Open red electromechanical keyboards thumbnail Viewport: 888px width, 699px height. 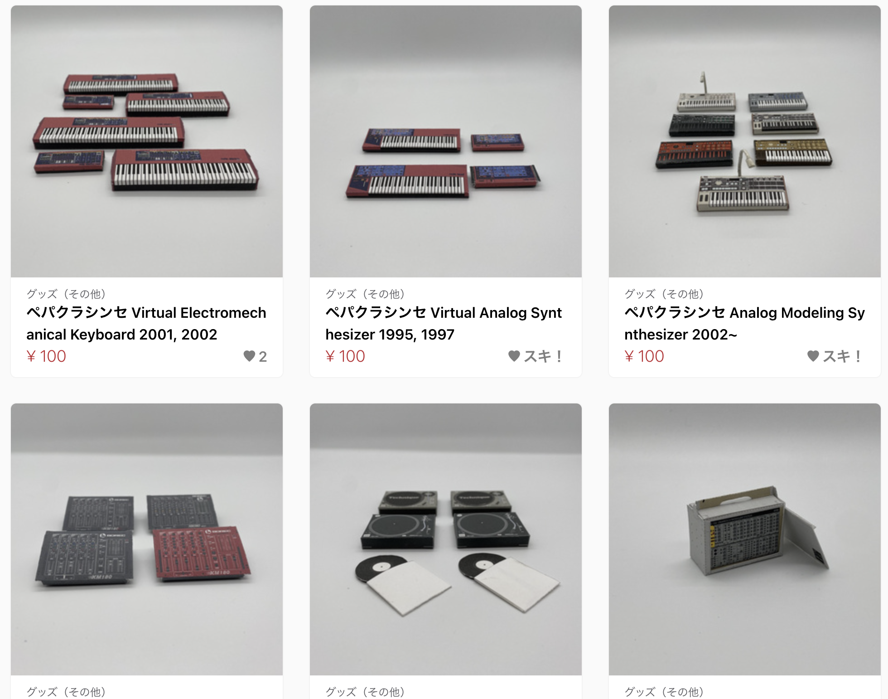[147, 141]
